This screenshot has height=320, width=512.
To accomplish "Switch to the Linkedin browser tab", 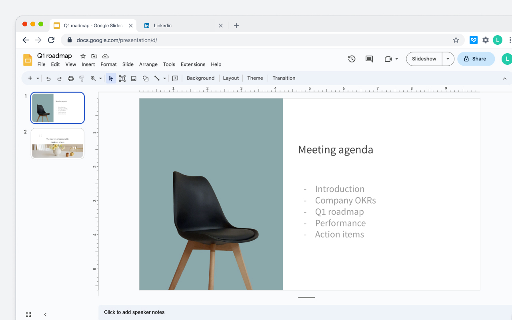I will (x=182, y=26).
